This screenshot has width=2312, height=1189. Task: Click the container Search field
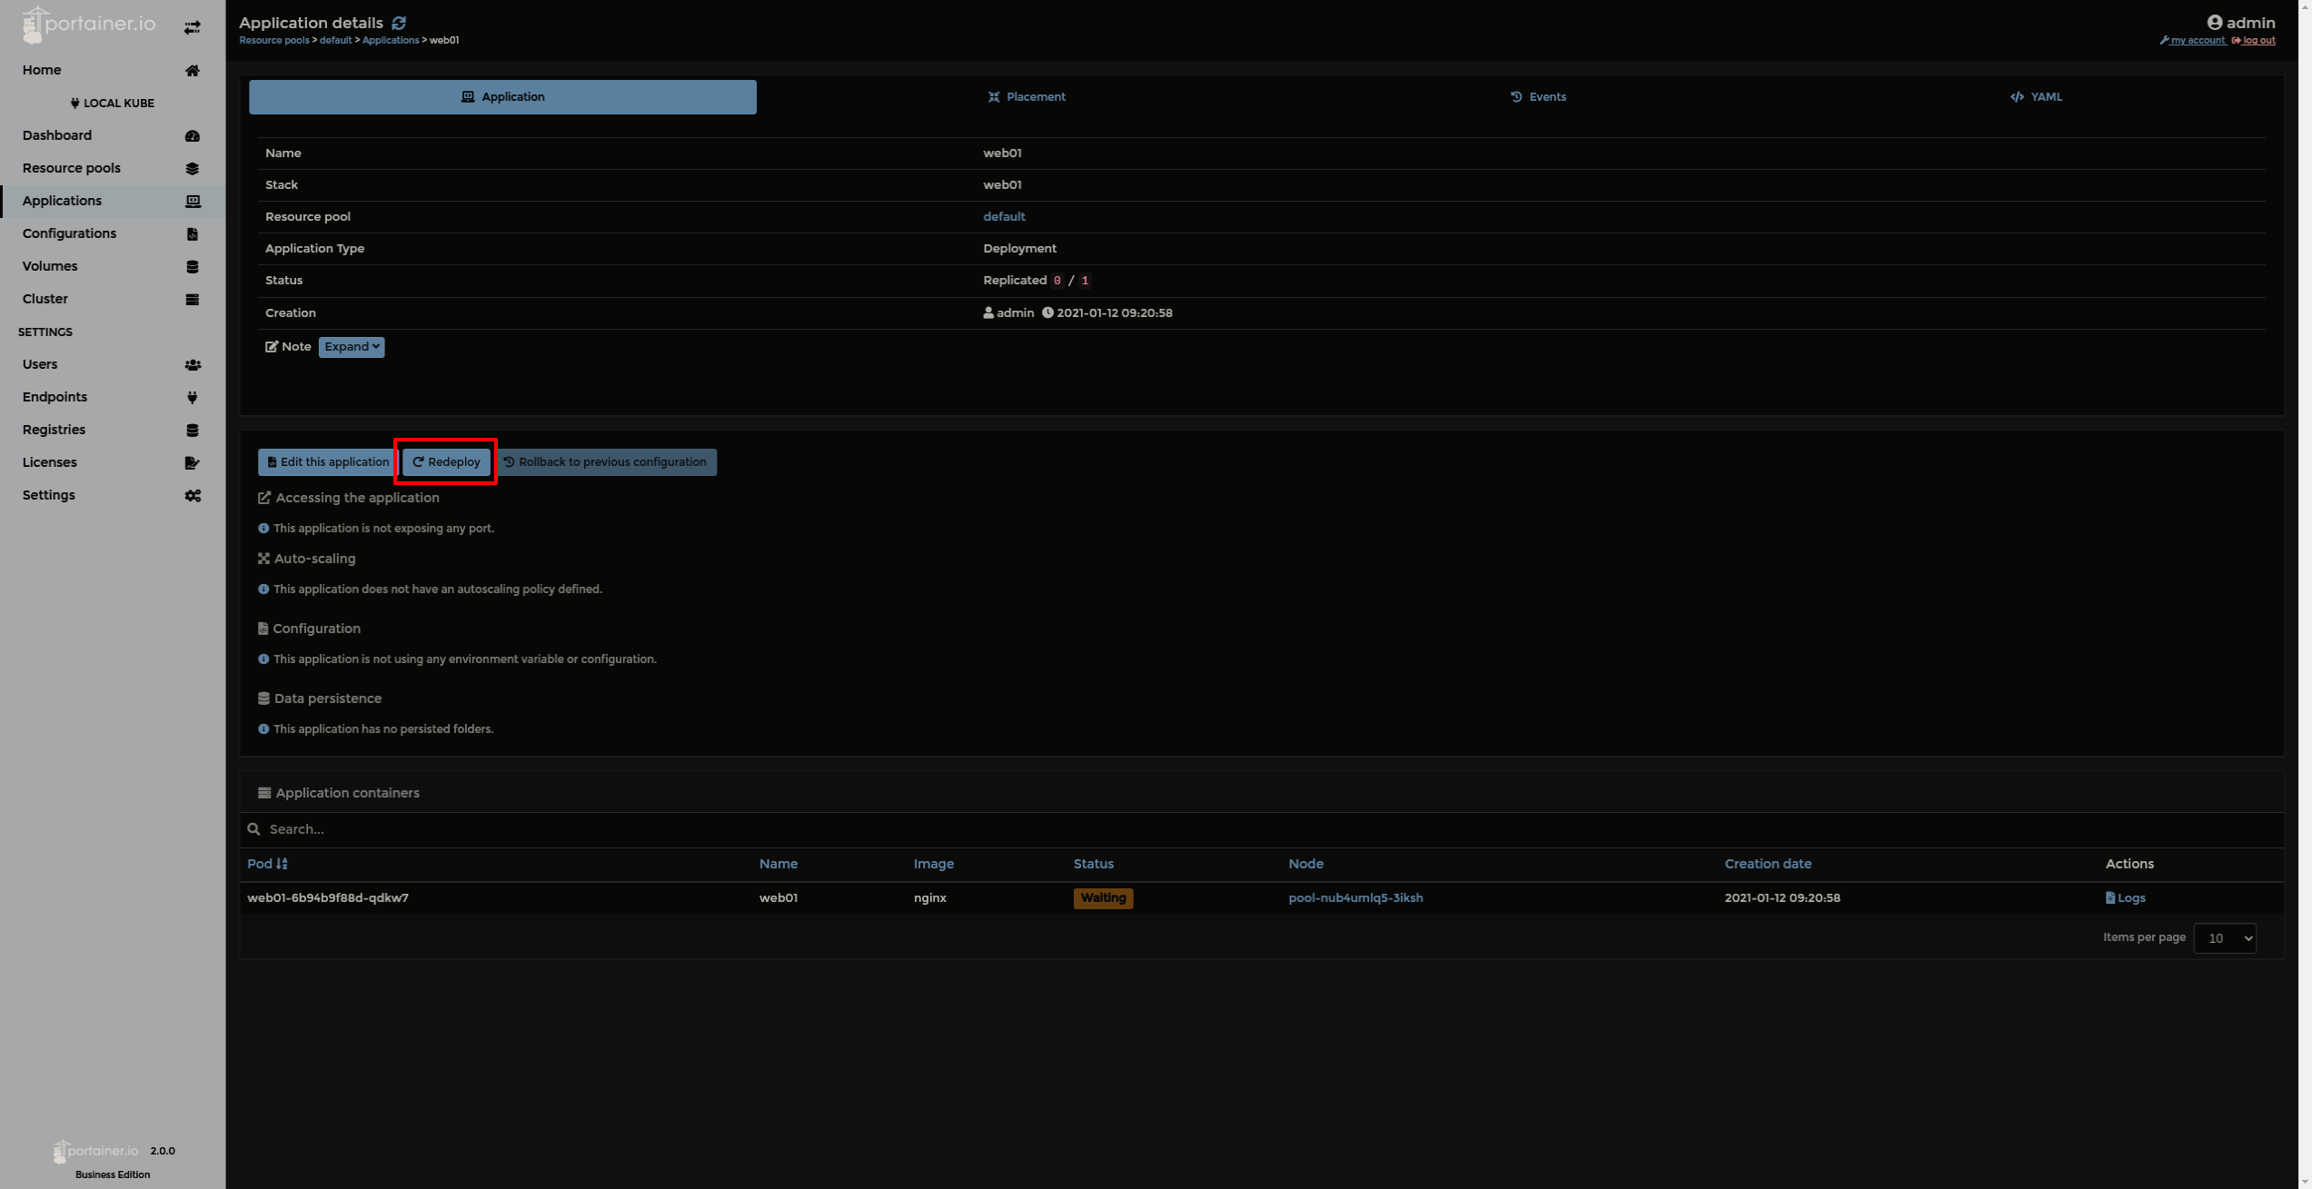coord(545,828)
